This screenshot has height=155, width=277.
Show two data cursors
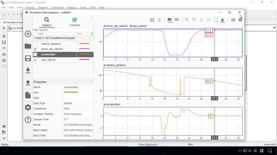coord(177,20)
